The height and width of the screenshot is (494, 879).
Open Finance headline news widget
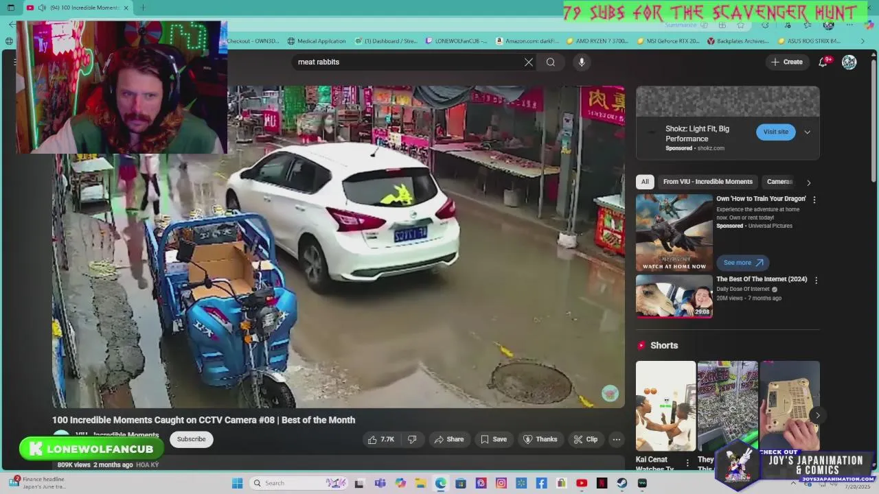pos(38,483)
